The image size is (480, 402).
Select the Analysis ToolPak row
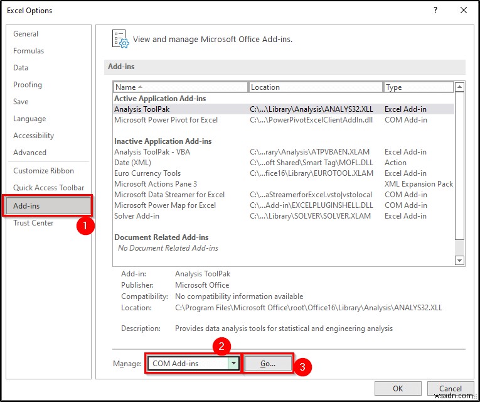284,109
